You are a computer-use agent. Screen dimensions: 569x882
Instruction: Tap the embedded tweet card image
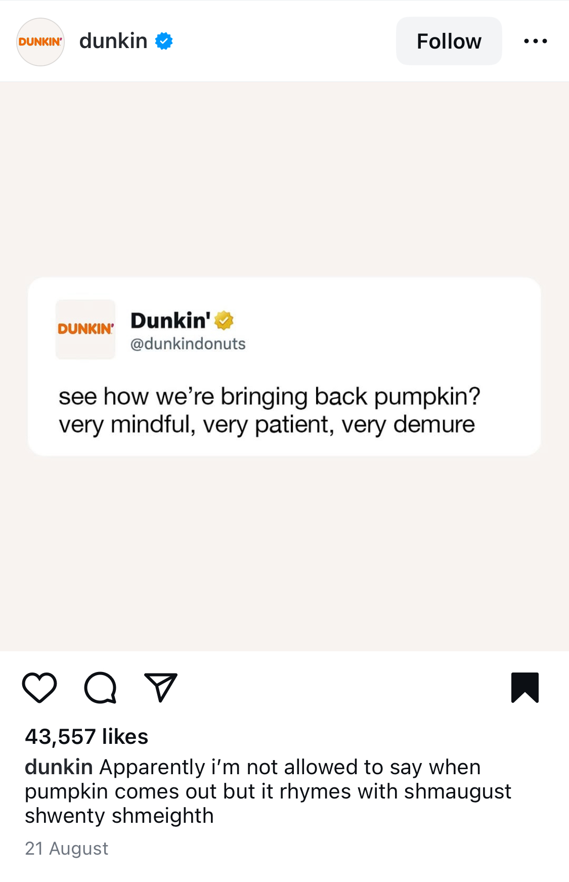point(284,366)
